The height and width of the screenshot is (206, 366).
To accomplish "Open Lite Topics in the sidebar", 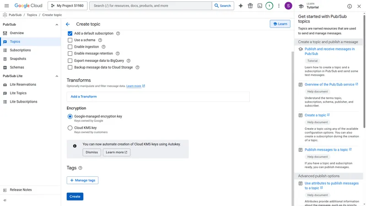I will click(30, 93).
